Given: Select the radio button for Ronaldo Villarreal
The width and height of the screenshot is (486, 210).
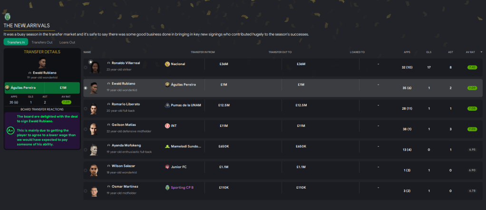Looking at the screenshot, I should click(86, 67).
